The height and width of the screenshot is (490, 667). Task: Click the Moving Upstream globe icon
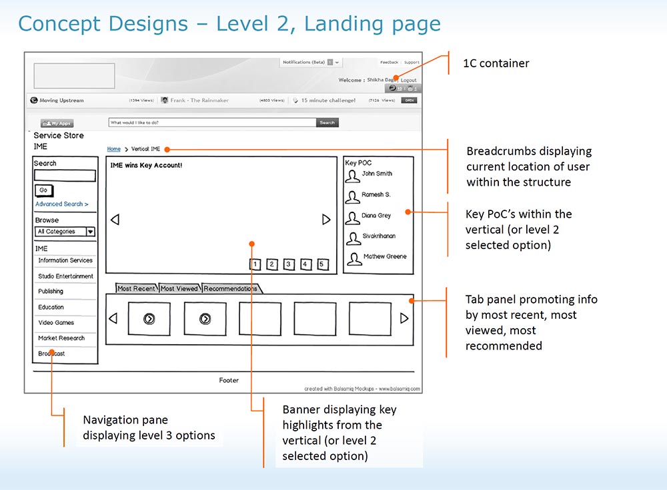(x=34, y=99)
